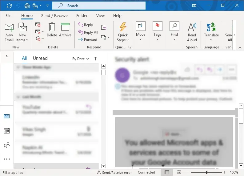Viewport: 244px width, 176px height.
Task: Open the Folder ribbon tab
Action: coord(82,16)
